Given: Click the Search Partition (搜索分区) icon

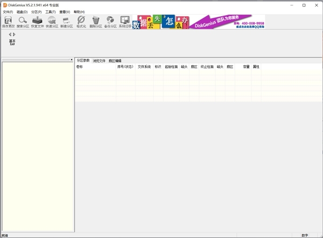Looking at the screenshot, I should click(x=23, y=22).
